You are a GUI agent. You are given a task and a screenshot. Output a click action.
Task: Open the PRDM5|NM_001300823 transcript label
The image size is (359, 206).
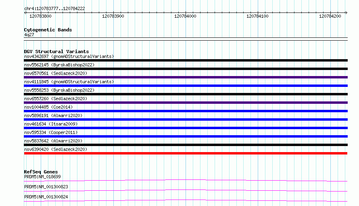[46, 187]
